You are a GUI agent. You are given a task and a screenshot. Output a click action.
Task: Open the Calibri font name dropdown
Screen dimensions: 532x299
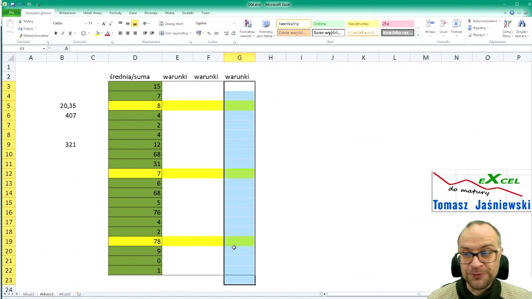click(x=86, y=23)
